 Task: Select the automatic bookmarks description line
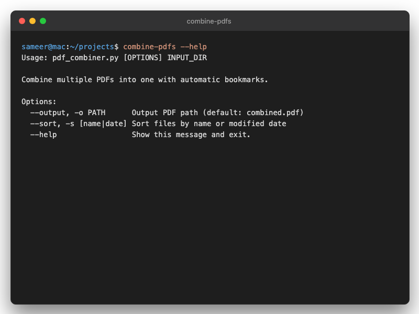coord(144,80)
